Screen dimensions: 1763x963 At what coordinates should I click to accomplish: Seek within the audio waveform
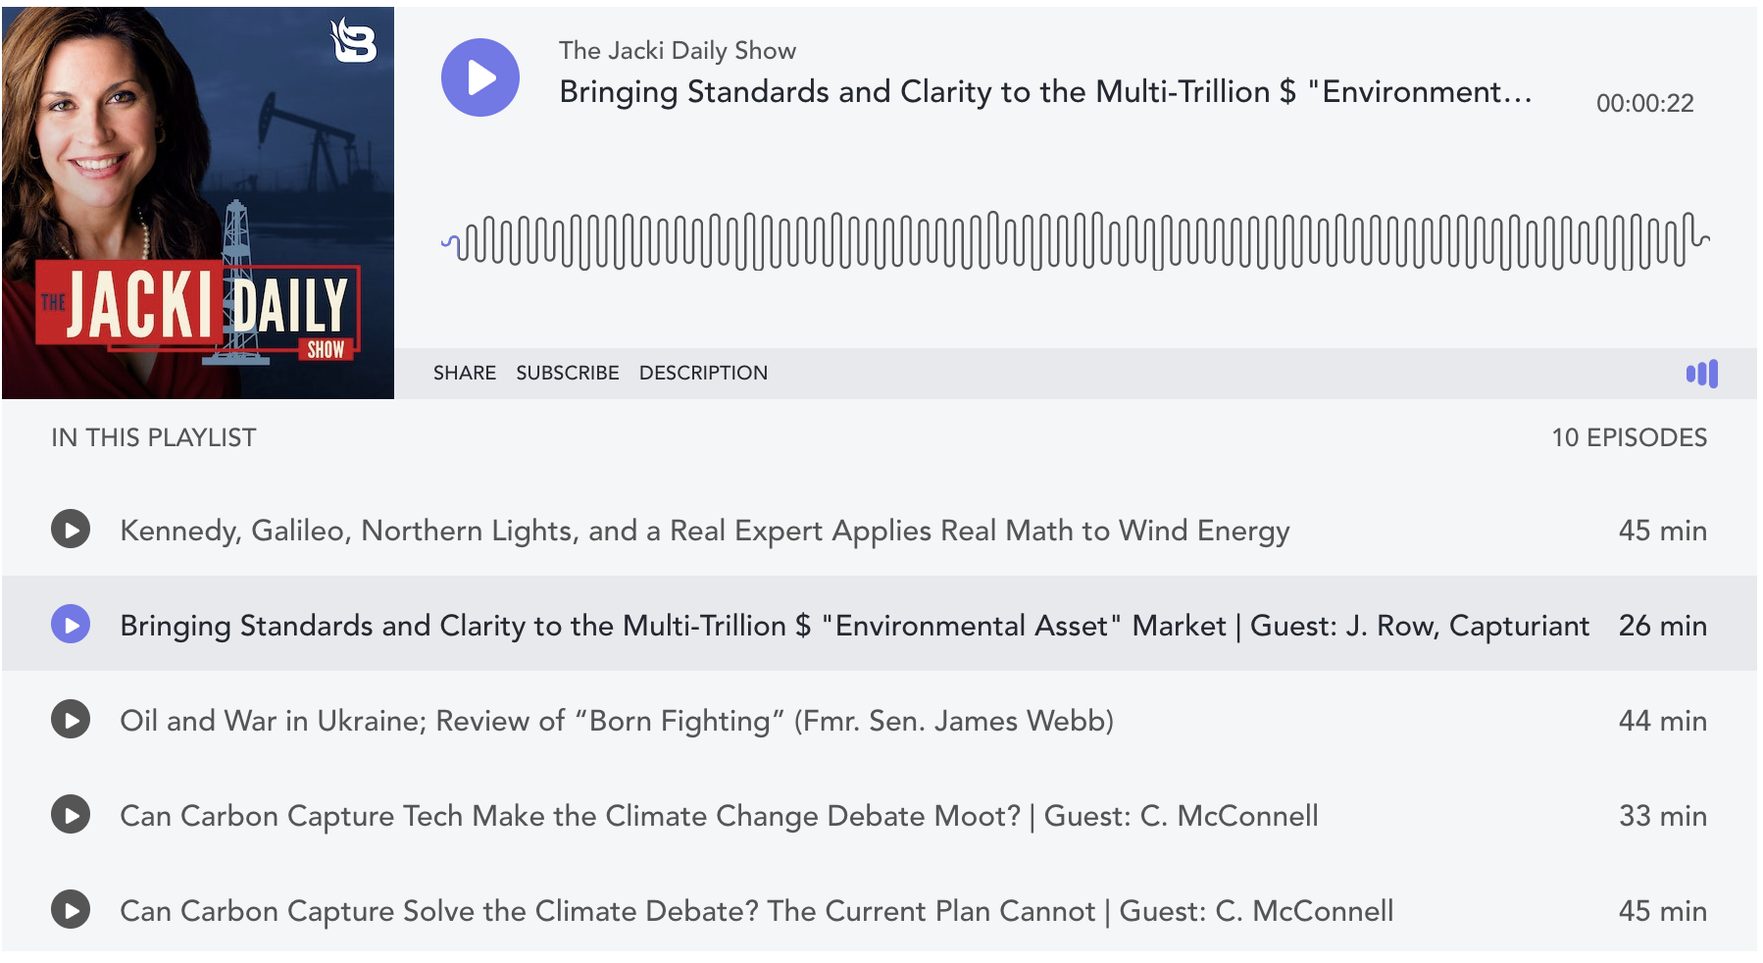(1074, 240)
